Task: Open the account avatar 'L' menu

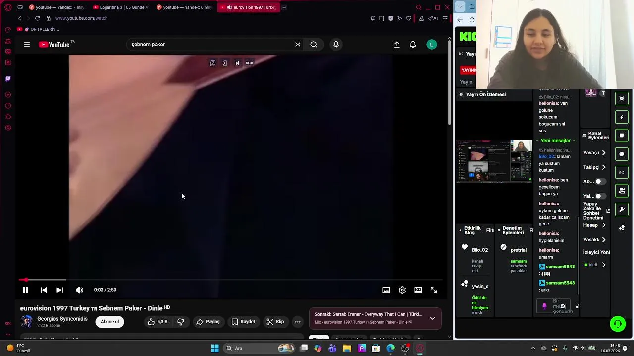Action: click(432, 44)
